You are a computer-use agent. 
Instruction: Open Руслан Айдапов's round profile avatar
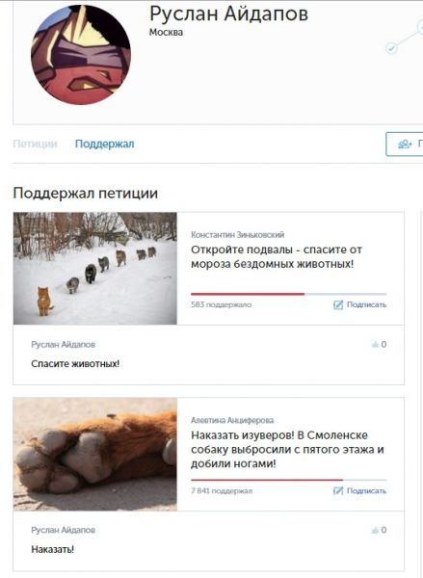[x=81, y=55]
